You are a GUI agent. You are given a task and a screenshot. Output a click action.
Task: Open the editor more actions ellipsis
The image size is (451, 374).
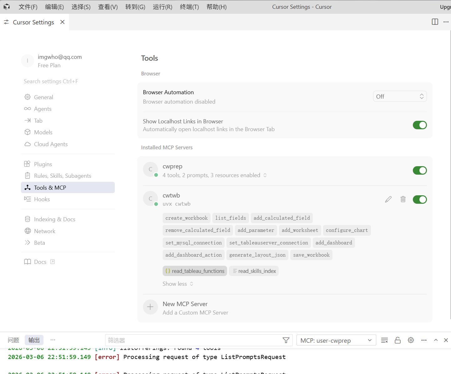tap(446, 22)
